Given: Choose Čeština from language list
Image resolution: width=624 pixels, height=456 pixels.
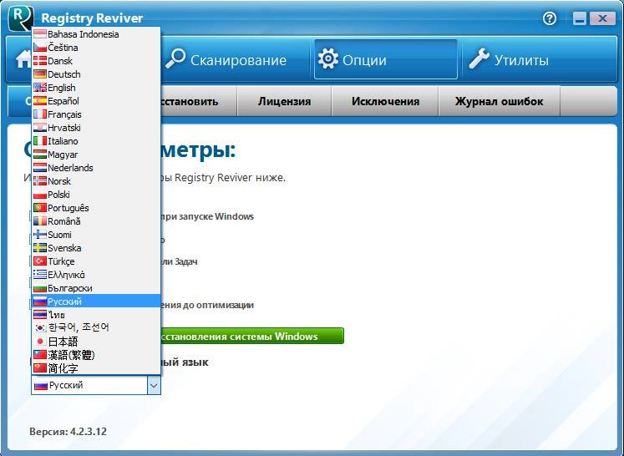Looking at the screenshot, I should pos(96,48).
